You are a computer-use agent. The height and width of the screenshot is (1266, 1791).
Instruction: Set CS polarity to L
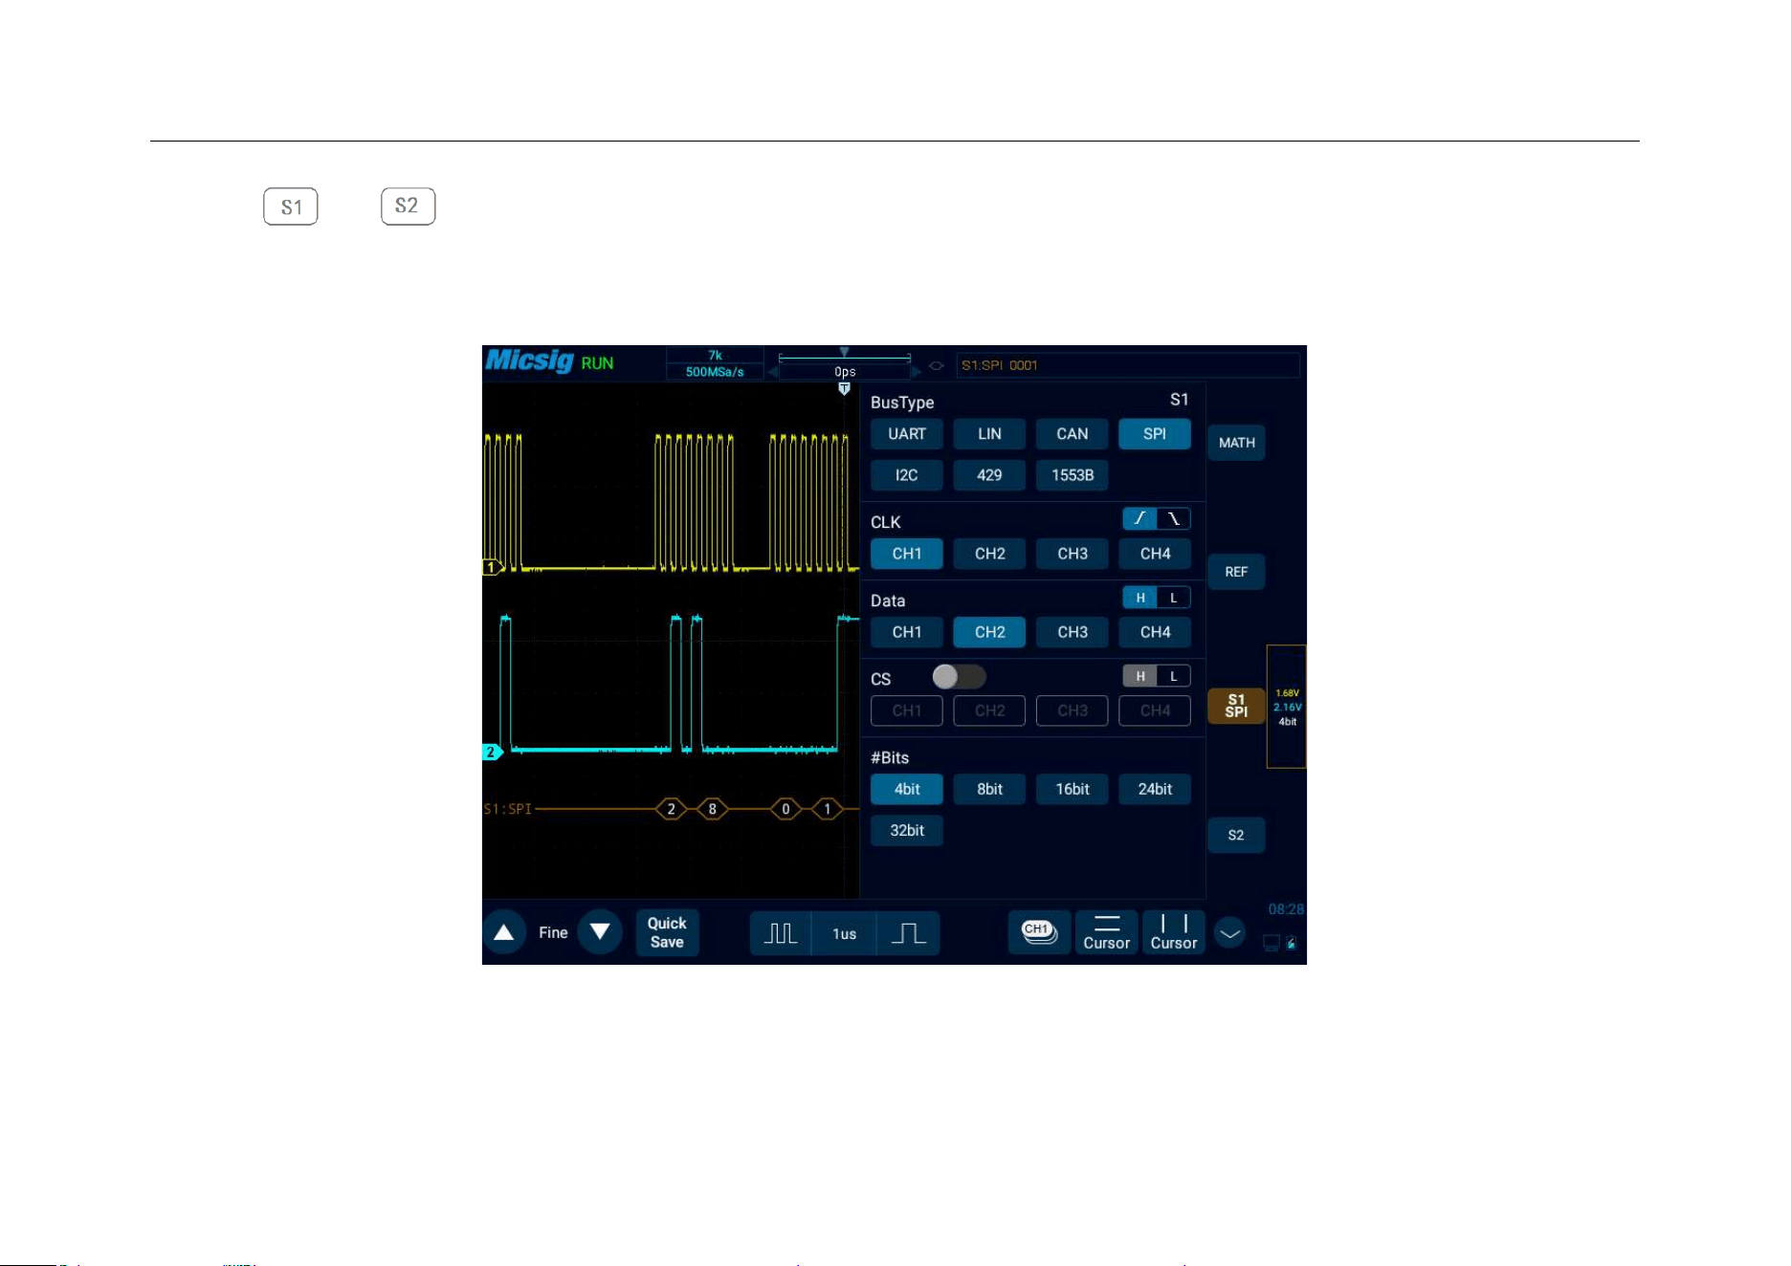click(1174, 676)
